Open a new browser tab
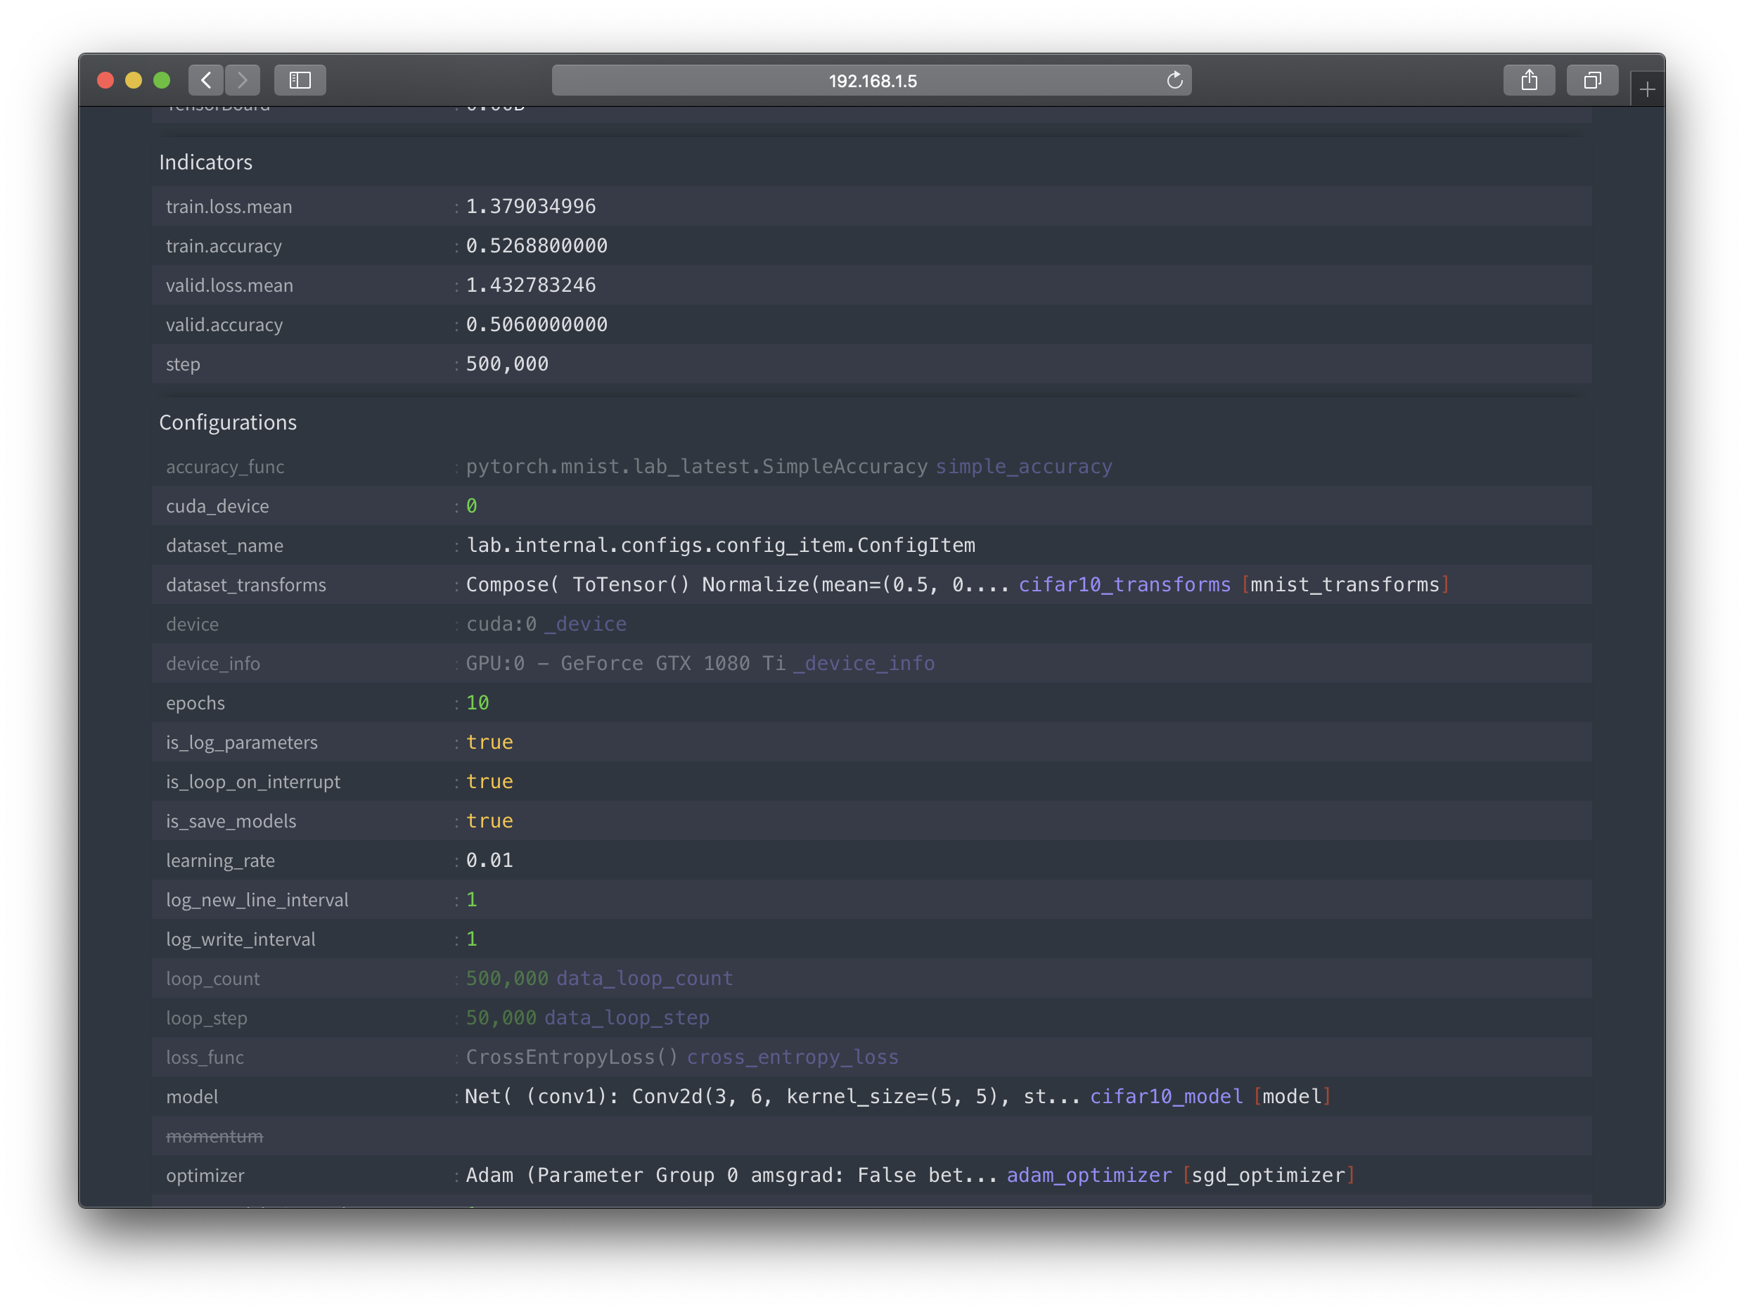1744x1312 pixels. [1647, 87]
